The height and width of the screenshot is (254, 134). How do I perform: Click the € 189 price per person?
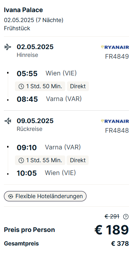click(x=112, y=230)
